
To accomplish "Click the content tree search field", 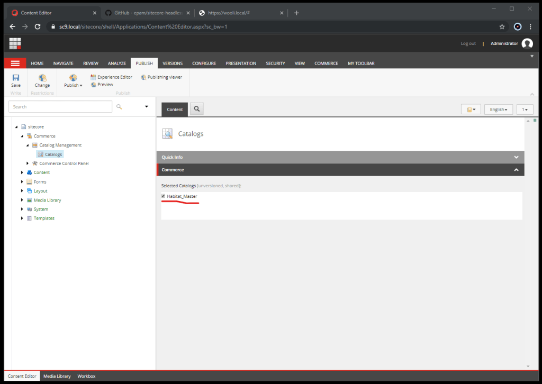I will pos(60,107).
